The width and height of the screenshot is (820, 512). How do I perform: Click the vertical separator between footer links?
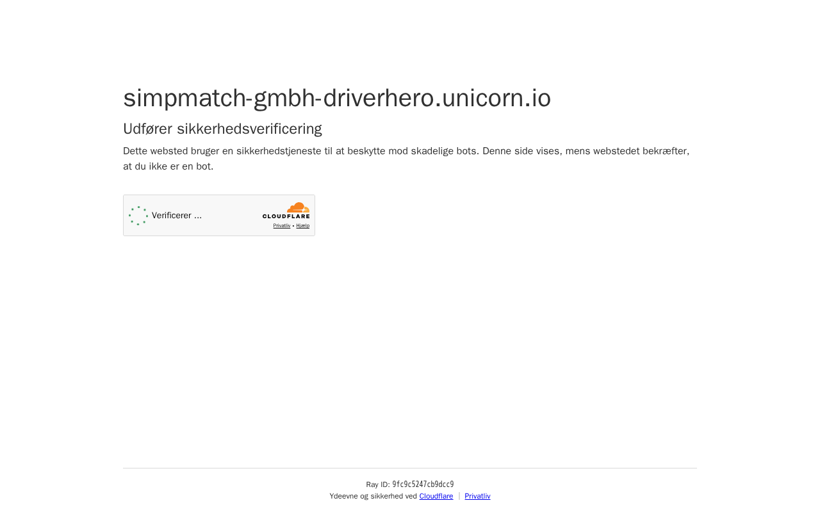click(459, 496)
